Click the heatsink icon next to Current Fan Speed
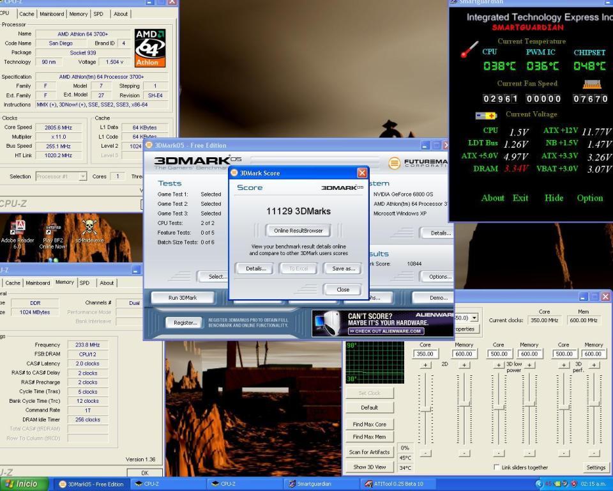The height and width of the screenshot is (491, 613). coord(592,84)
